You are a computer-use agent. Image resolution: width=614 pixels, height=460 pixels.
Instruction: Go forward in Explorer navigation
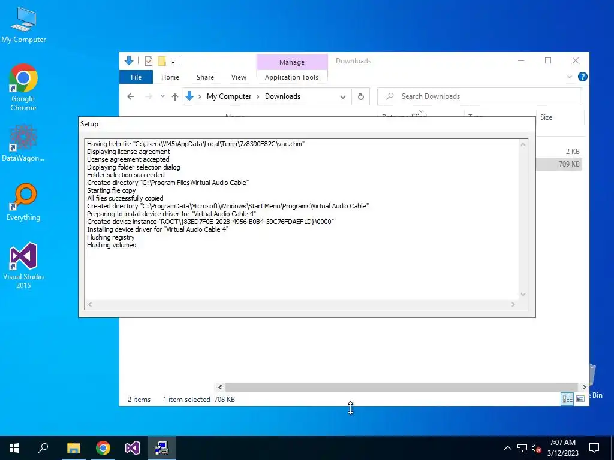click(x=149, y=96)
